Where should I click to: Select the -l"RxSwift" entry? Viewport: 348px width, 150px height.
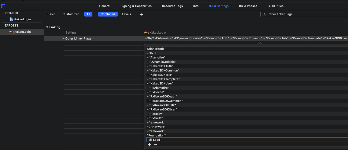coord(247,118)
